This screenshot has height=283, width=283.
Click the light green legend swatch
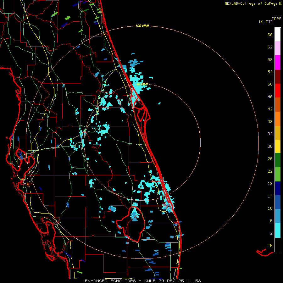pos(278,174)
